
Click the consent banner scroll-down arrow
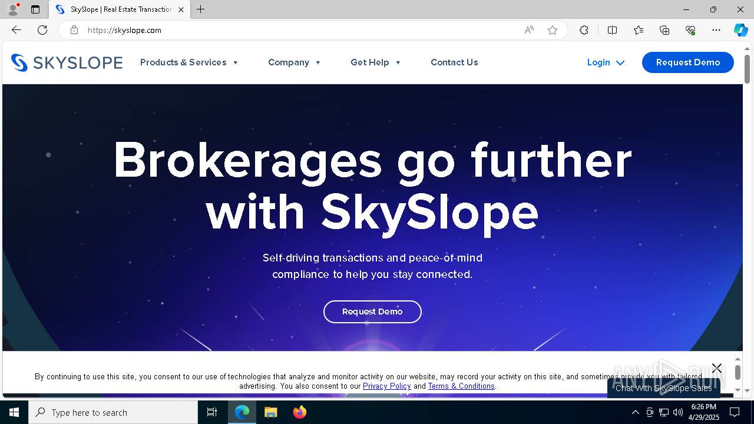pyautogui.click(x=738, y=390)
